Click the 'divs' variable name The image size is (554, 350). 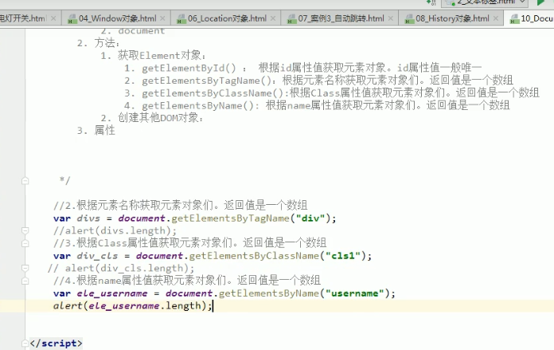click(88, 218)
